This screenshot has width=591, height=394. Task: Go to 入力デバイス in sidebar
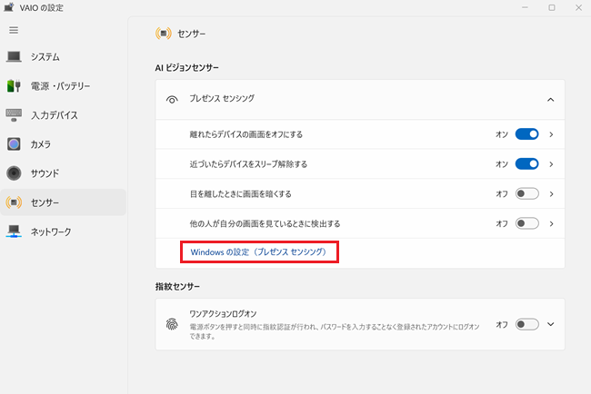tap(64, 114)
